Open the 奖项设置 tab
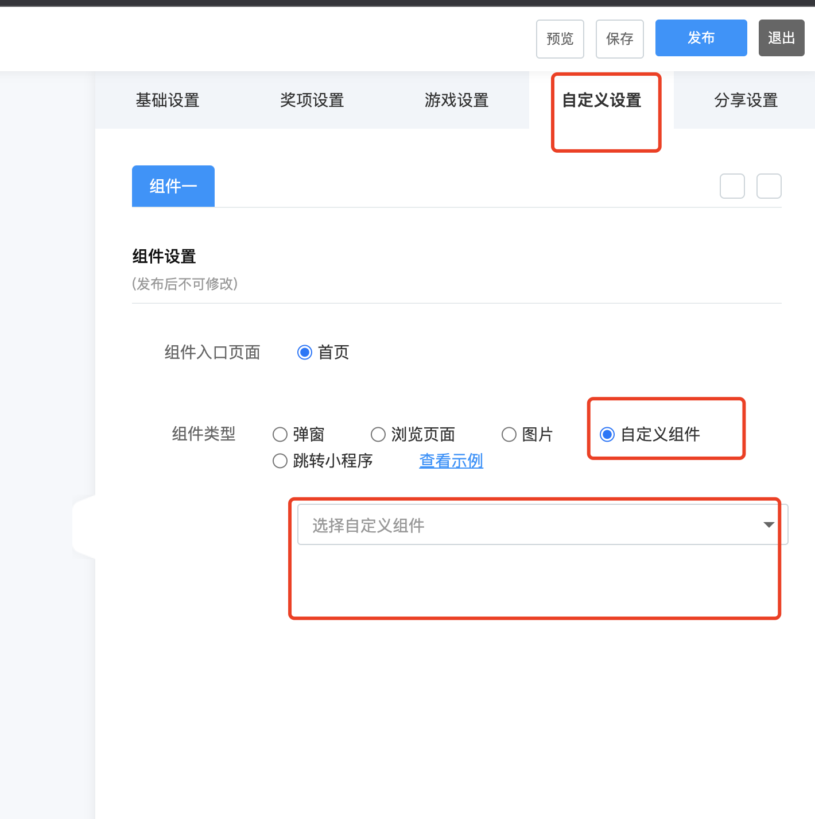This screenshot has height=819, width=815. click(312, 101)
